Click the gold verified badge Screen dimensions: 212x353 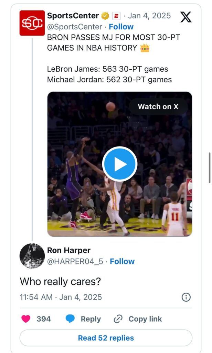pos(105,16)
